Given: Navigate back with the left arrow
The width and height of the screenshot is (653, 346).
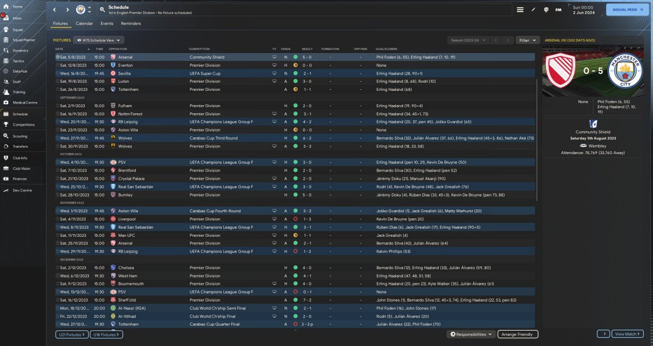Looking at the screenshot, I should (55, 10).
